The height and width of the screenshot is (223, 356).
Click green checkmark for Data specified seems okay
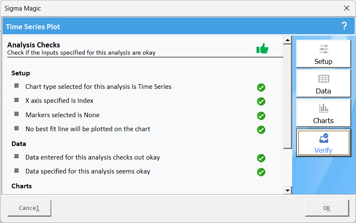tap(261, 172)
